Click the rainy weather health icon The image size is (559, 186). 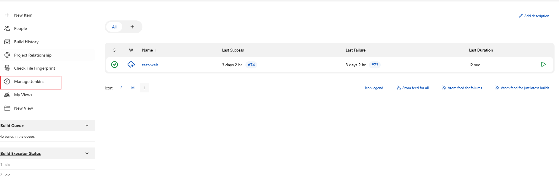pos(131,65)
